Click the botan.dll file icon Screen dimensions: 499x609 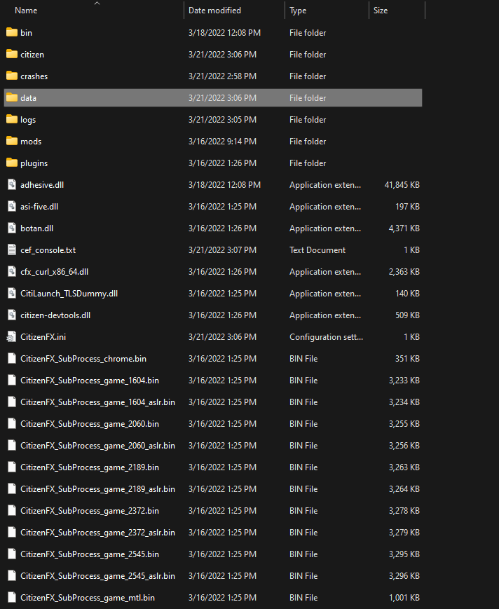(x=12, y=228)
